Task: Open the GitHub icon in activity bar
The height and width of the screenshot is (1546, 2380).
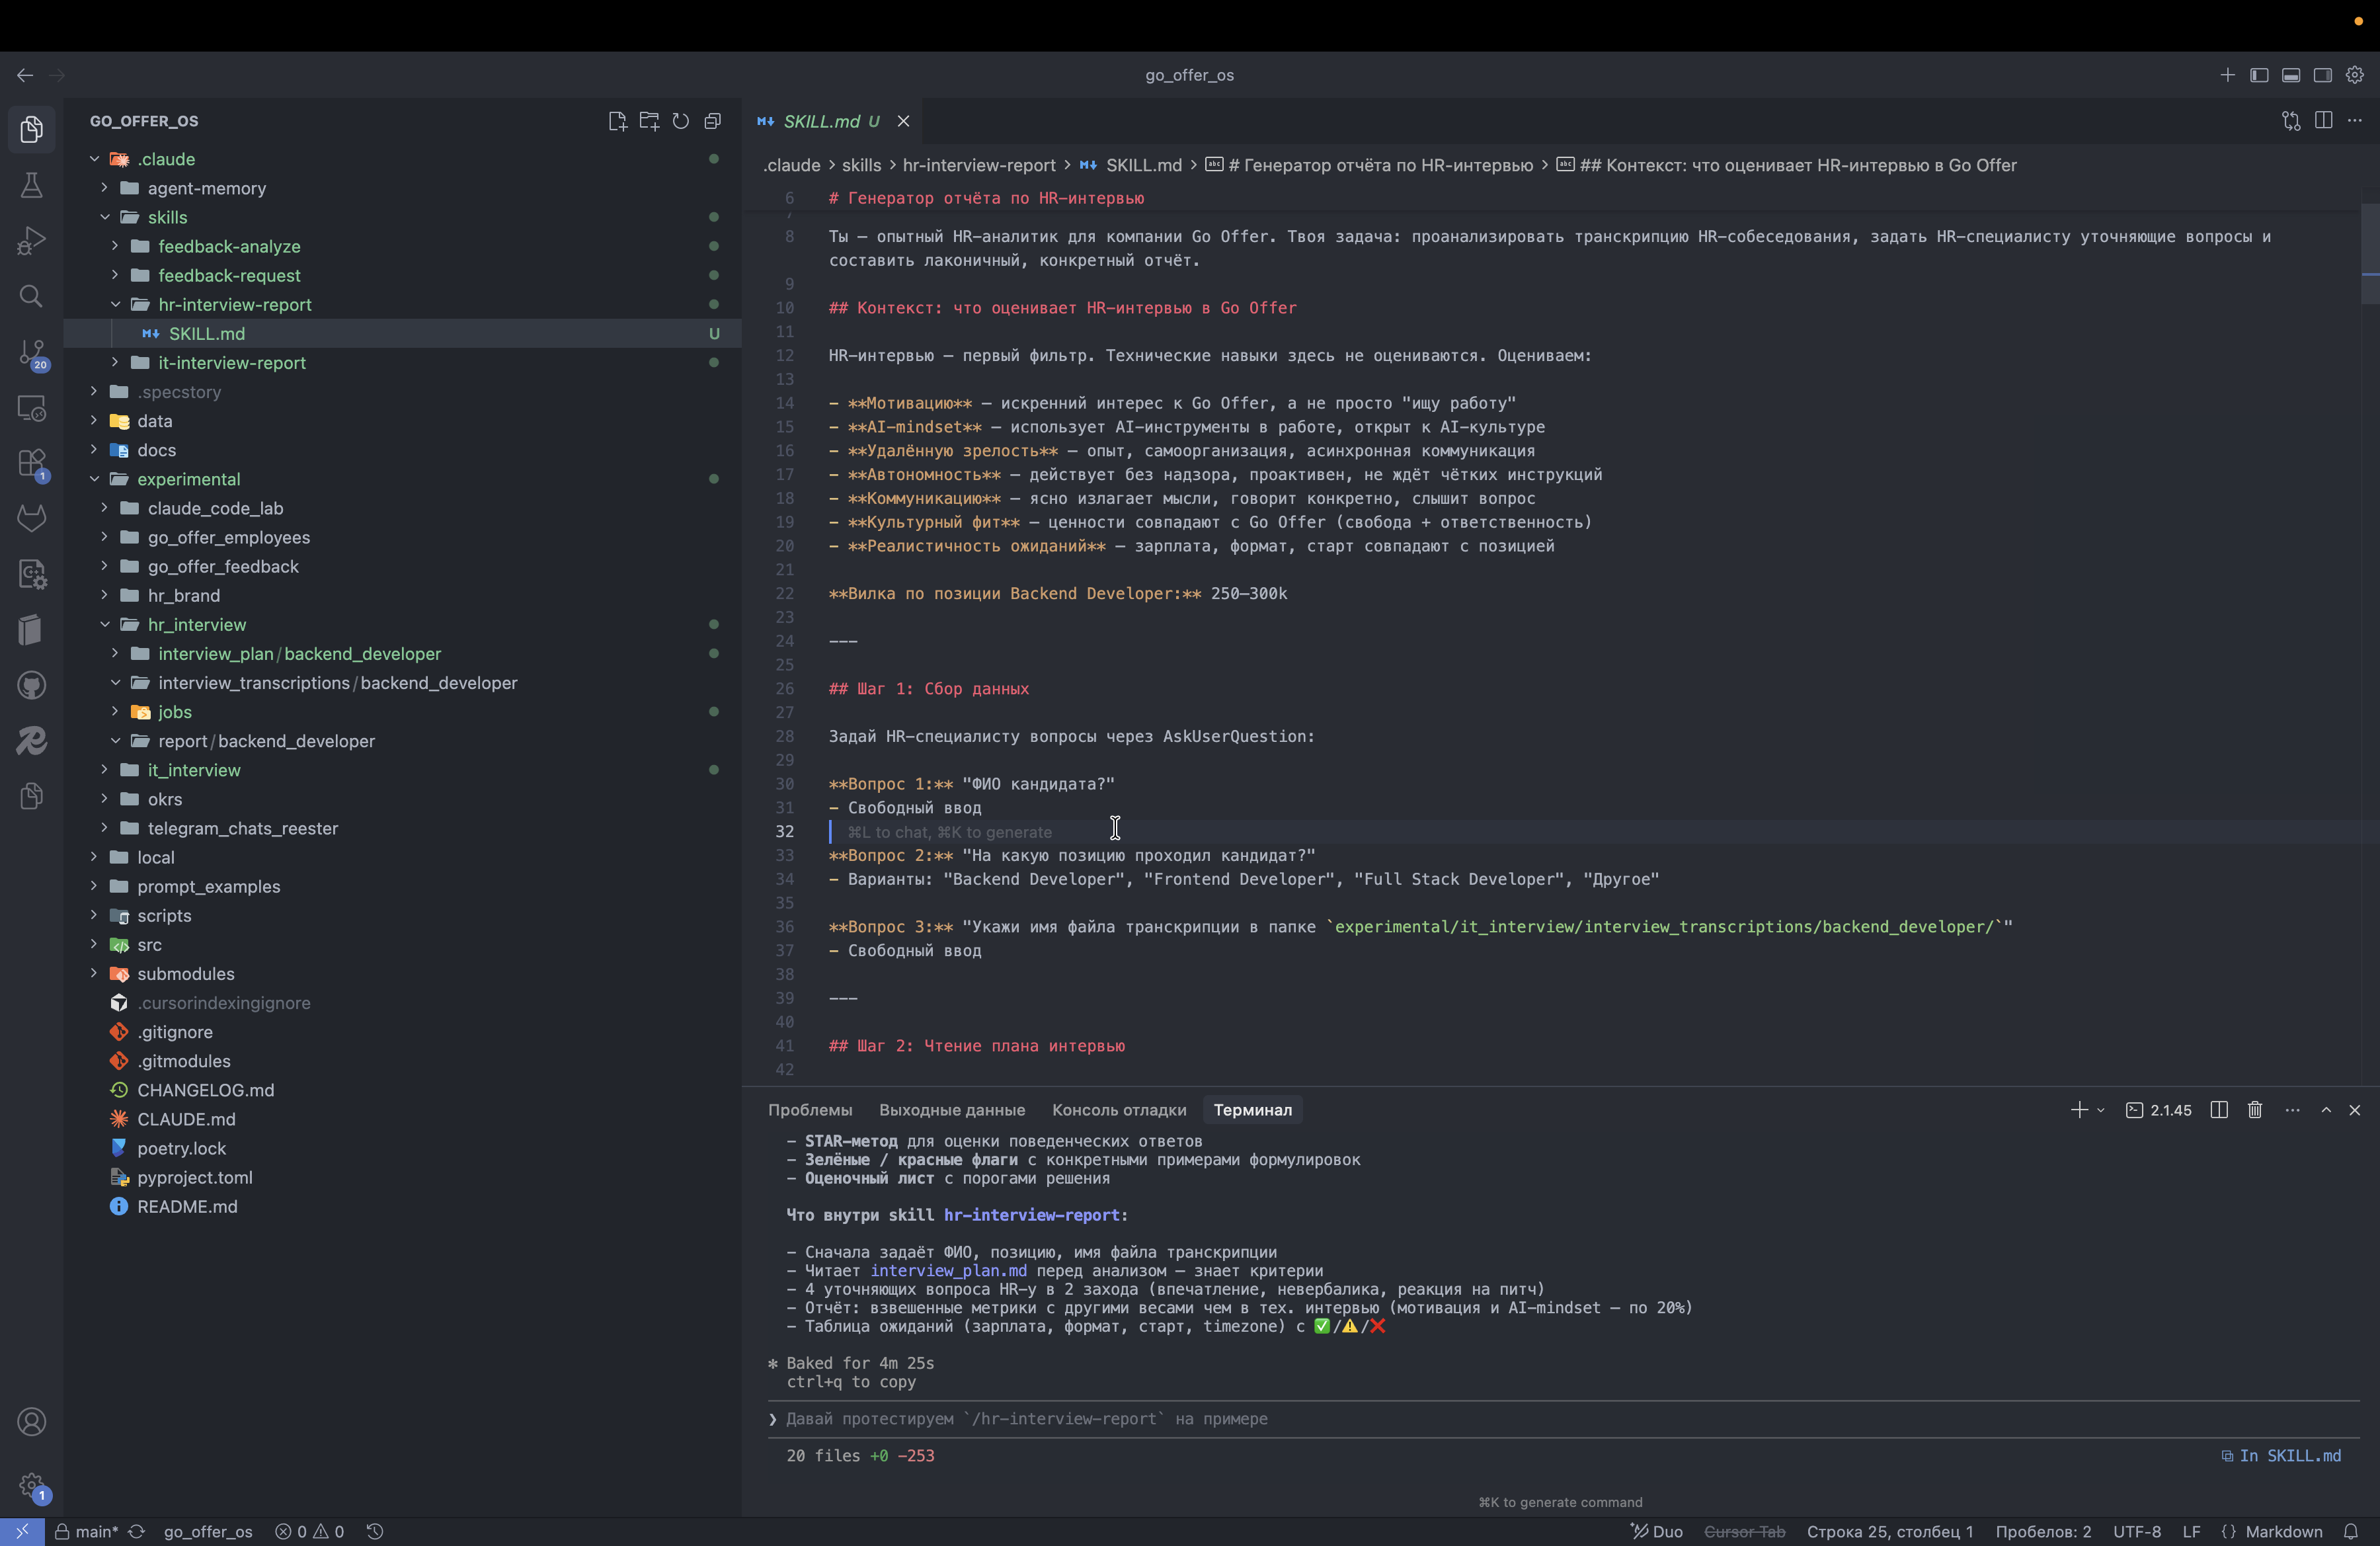Action: click(x=31, y=685)
